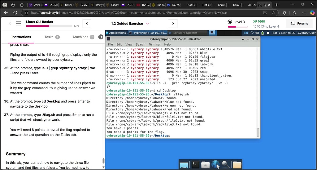The height and width of the screenshot is (170, 317).
Task: Open the terminal's Terminal menu
Action: (x=154, y=44)
